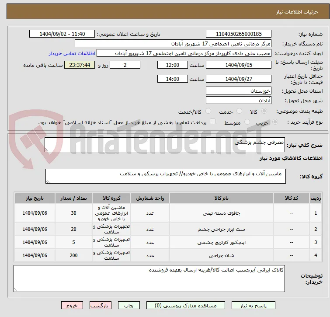
Task: Click quantity 30 in row 1
Action: click(x=73, y=213)
